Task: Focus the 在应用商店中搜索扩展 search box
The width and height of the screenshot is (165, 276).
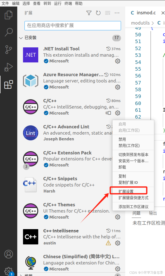Action: pyautogui.click(x=73, y=26)
